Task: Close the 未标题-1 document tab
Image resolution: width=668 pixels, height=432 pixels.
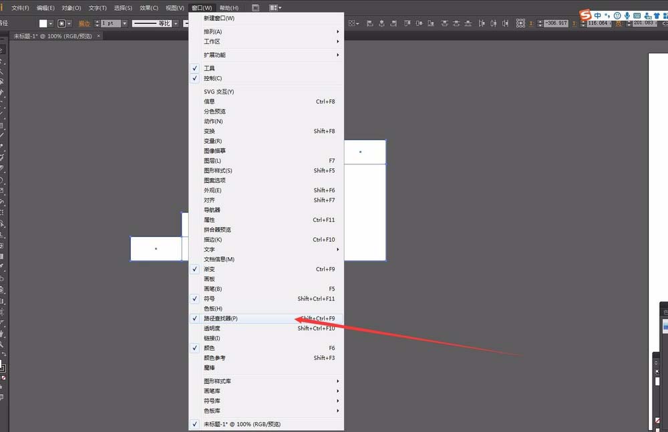Action: point(98,36)
